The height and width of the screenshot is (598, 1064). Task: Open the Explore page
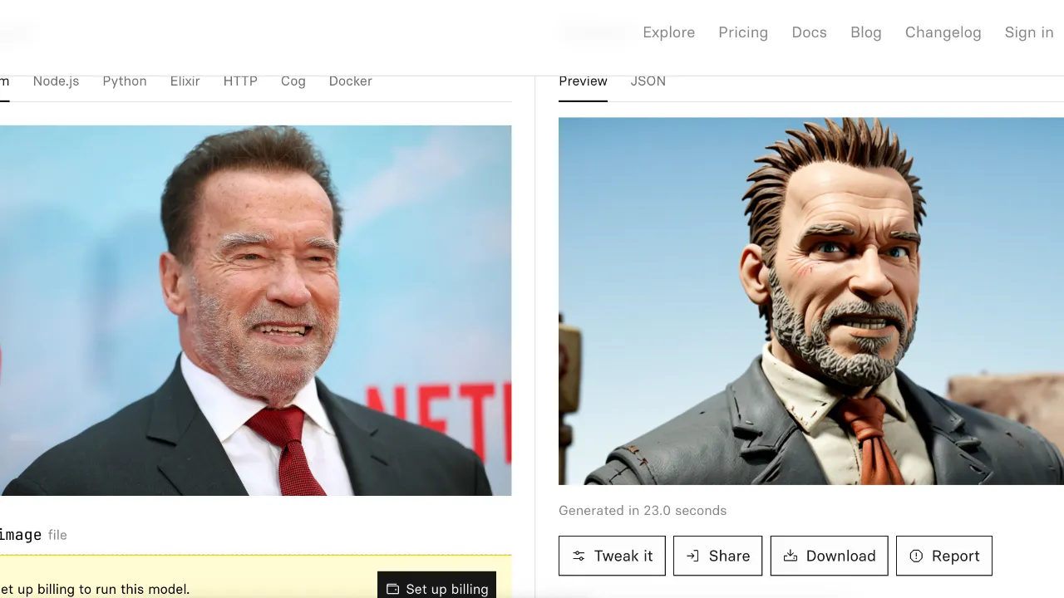click(668, 32)
